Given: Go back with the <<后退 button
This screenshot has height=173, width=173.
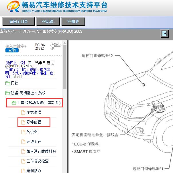Looking at the screenshot, I should [x=48, y=22].
